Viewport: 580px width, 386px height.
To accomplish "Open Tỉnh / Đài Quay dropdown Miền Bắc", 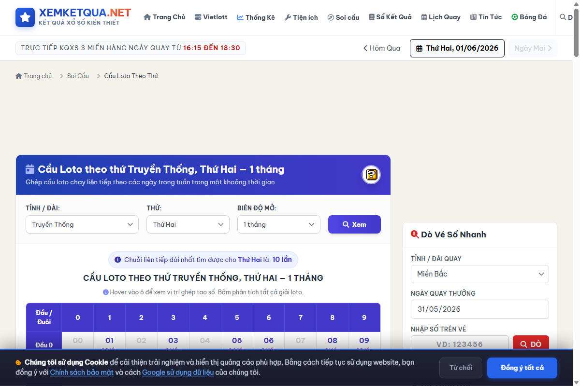I will (x=480, y=274).
